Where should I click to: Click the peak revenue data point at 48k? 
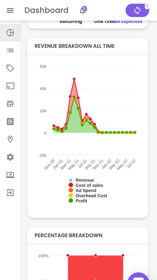coord(74,79)
